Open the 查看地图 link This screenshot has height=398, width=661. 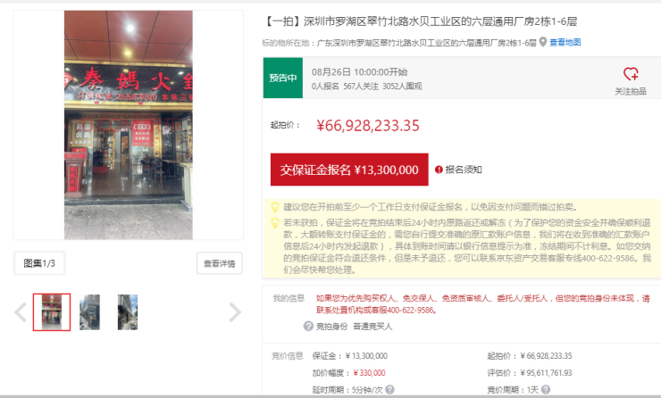click(565, 42)
